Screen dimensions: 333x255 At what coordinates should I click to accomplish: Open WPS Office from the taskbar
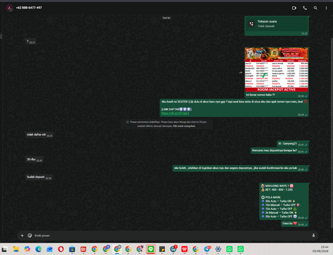(x=184, y=249)
